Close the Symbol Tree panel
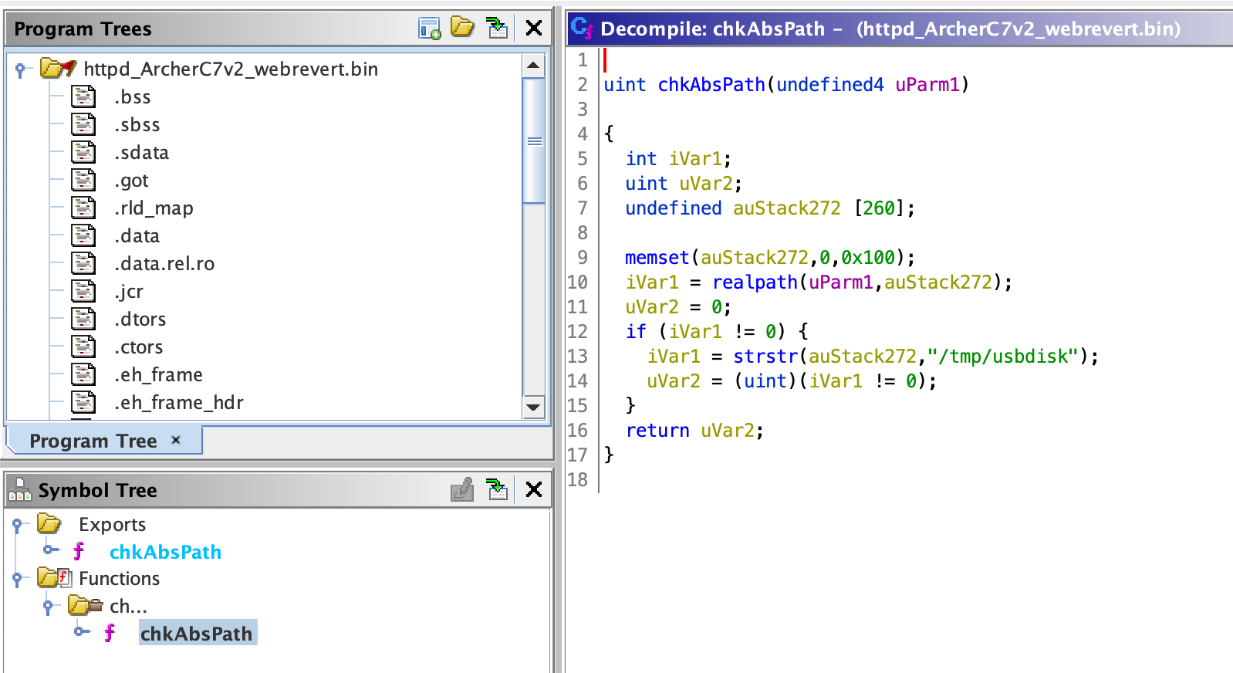 click(533, 489)
